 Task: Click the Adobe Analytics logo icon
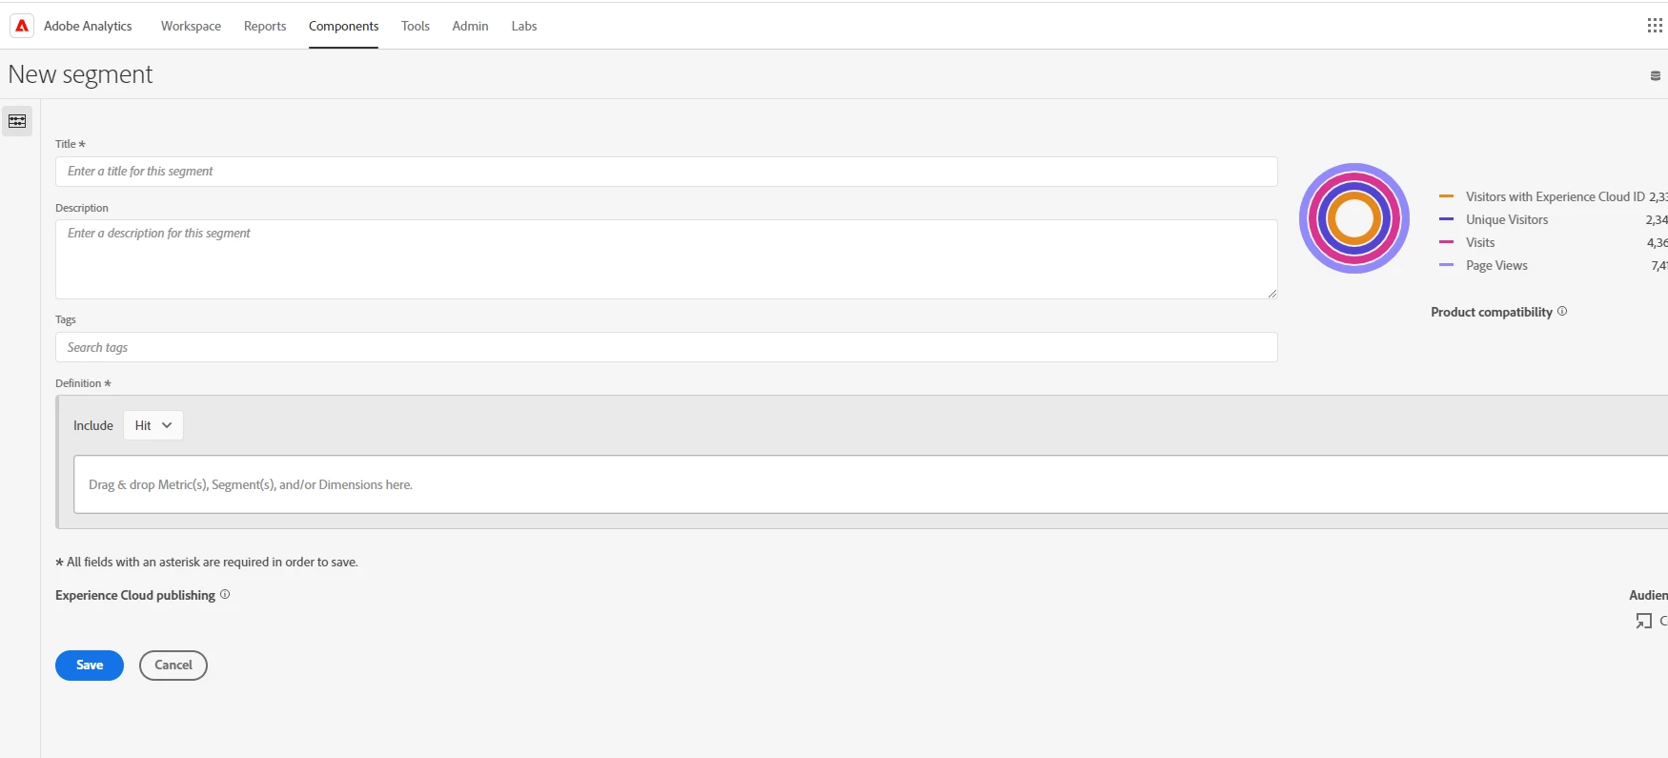coord(22,26)
